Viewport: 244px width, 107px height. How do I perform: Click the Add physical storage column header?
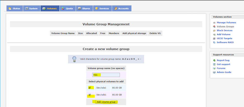click(x=134, y=33)
